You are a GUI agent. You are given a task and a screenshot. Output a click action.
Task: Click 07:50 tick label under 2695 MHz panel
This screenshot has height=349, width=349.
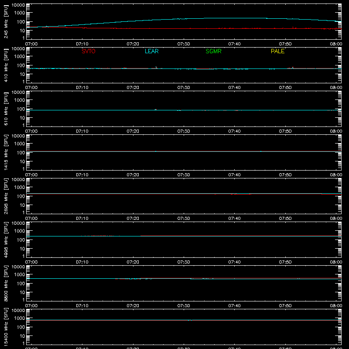pyautogui.click(x=285, y=219)
